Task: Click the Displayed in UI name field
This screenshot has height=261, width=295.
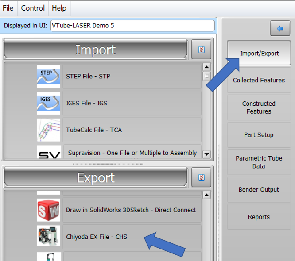Action: (x=133, y=26)
